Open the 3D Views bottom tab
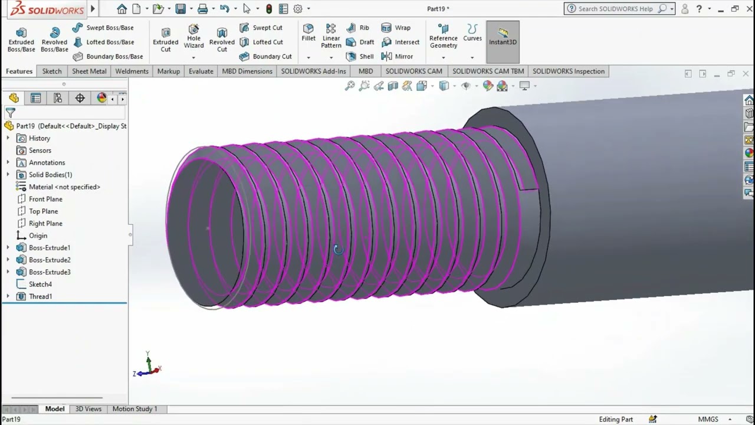 (88, 409)
